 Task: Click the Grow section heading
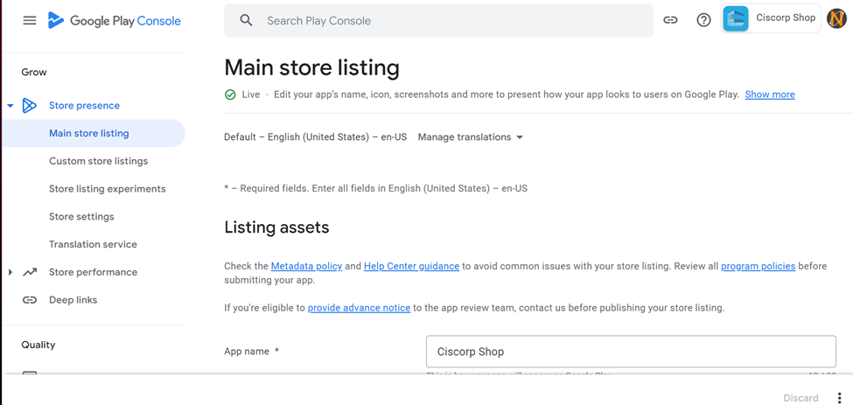(x=34, y=73)
